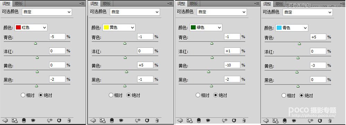Switch to the 蒙版 tab in the red panel
Image resolution: width=346 pixels, height=125 pixels.
tap(19, 3)
